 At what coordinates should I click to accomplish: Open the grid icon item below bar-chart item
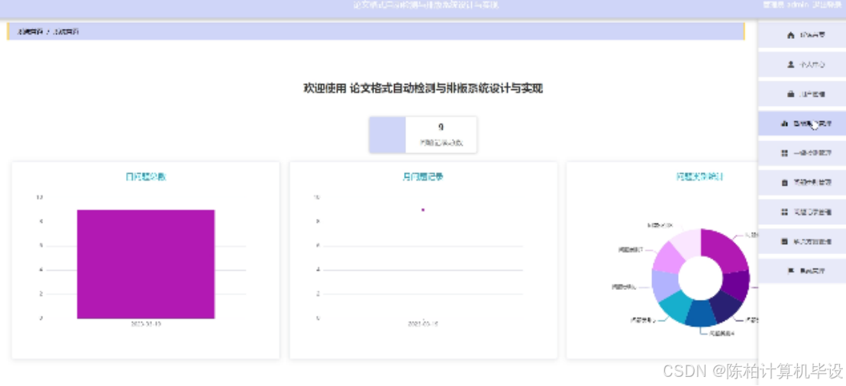click(x=802, y=153)
